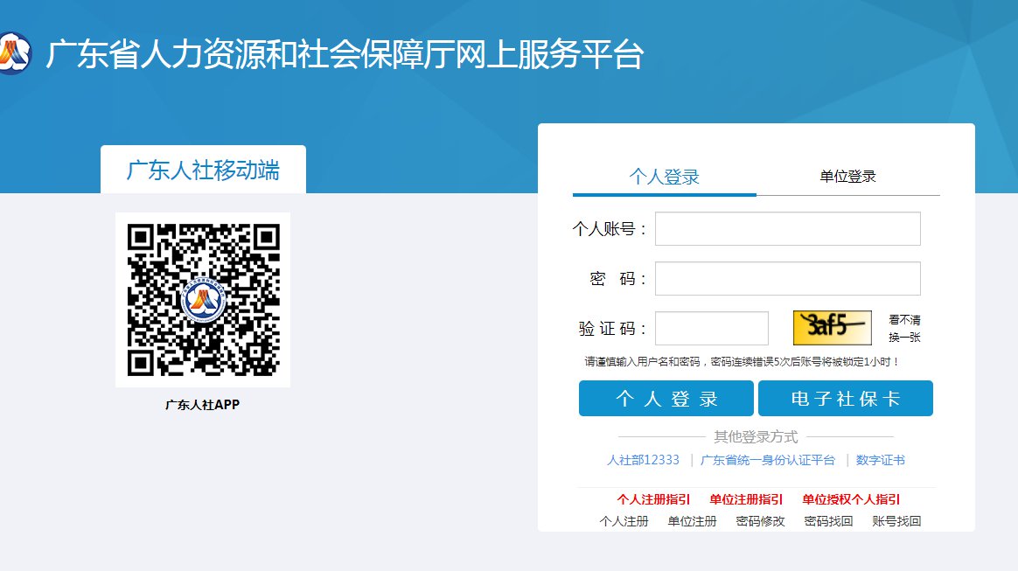Choose 数字证书 login method
This screenshot has width=1018, height=571.
pos(880,460)
